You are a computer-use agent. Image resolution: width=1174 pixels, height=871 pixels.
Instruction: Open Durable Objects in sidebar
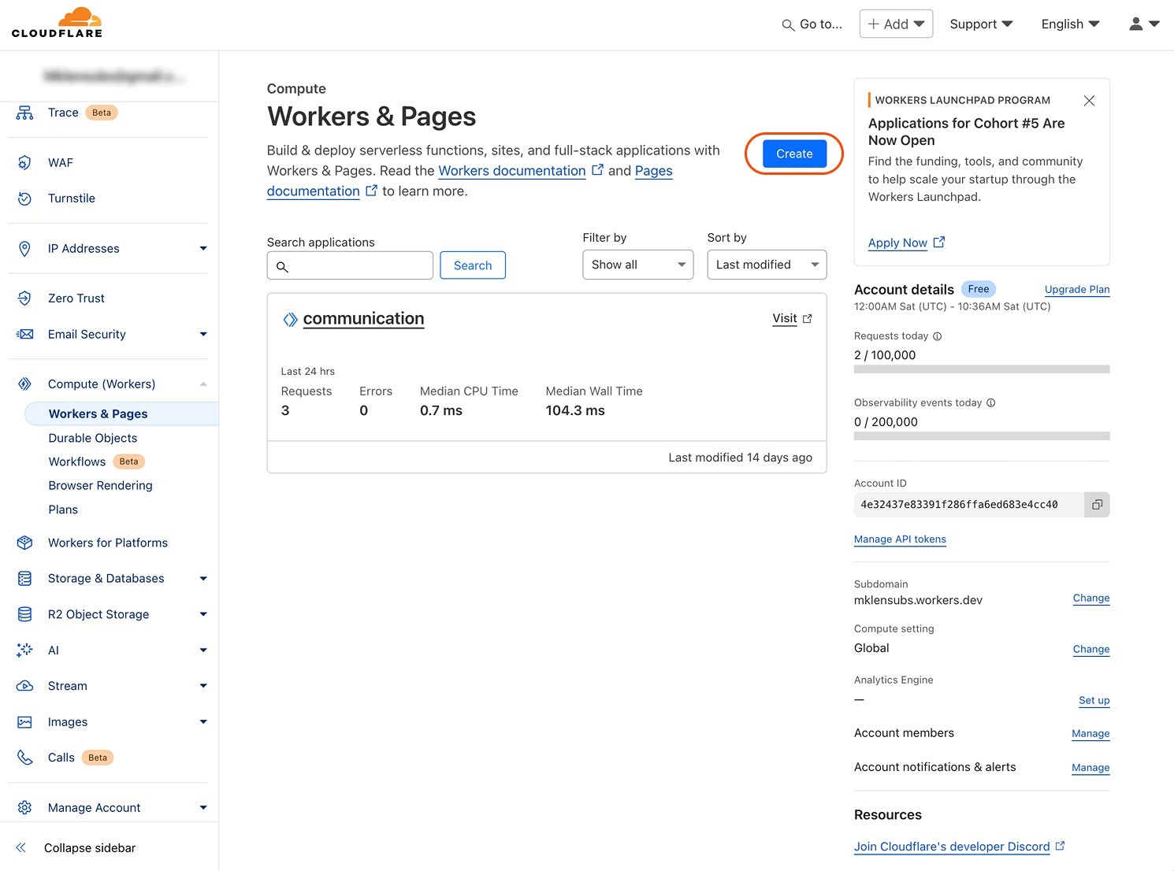[93, 438]
